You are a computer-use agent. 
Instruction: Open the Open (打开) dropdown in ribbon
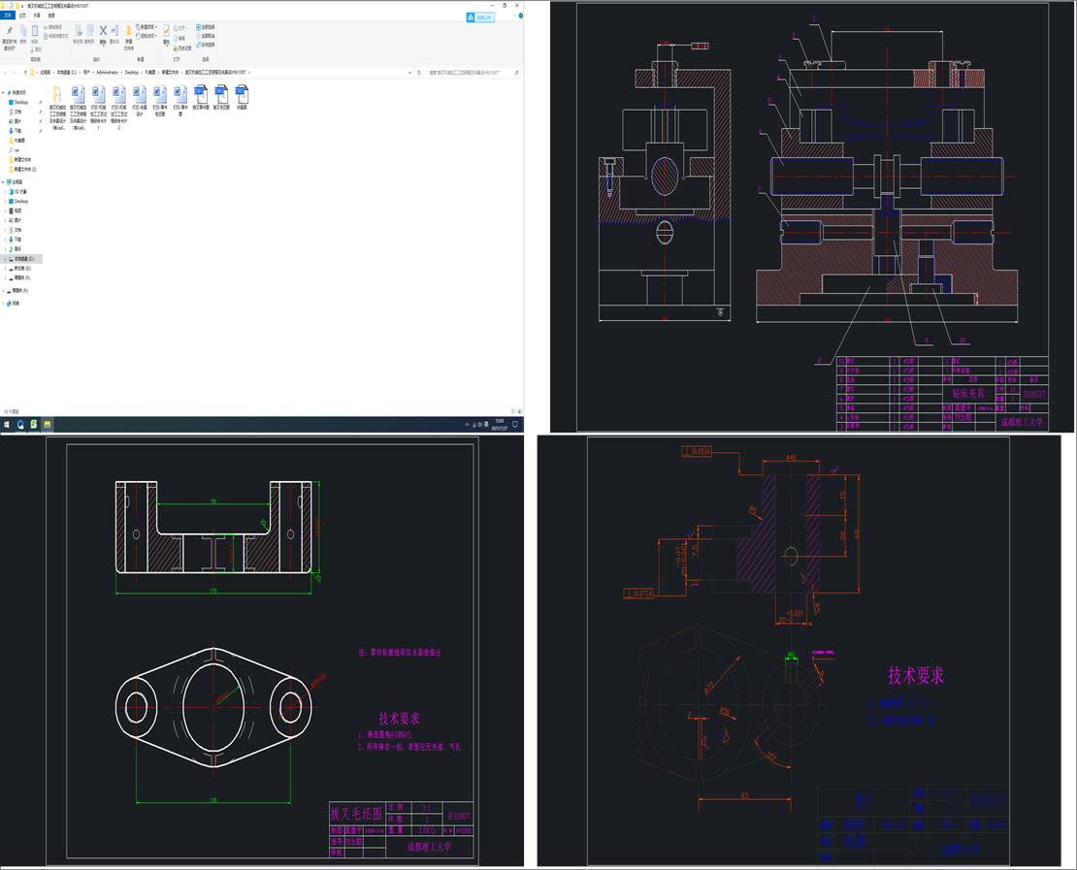pyautogui.click(x=180, y=28)
